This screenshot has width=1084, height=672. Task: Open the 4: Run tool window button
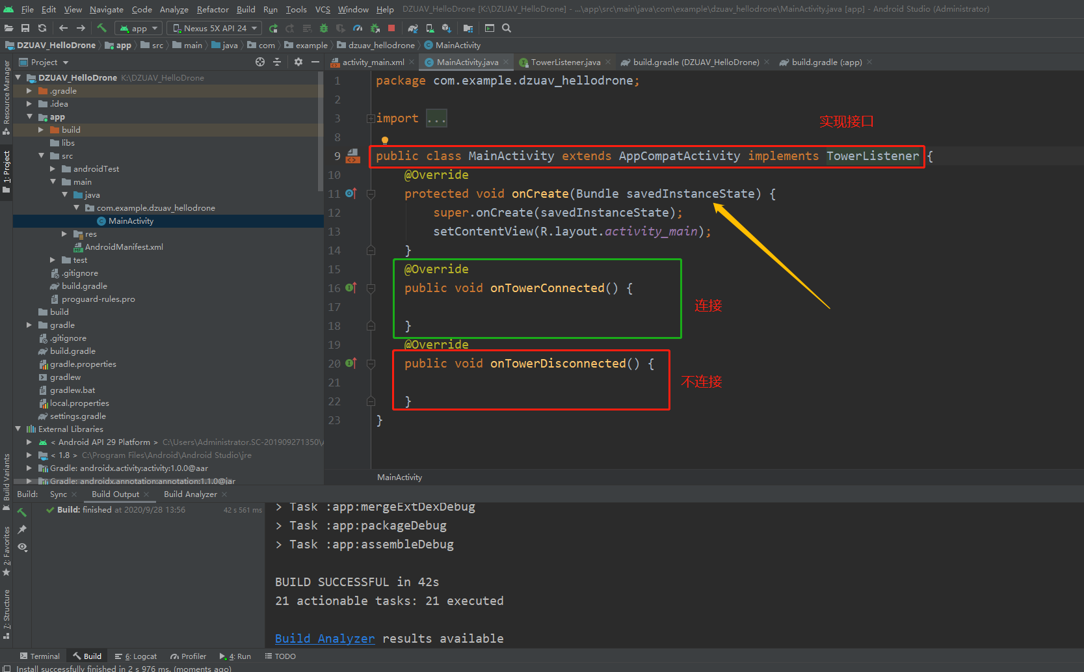(235, 656)
